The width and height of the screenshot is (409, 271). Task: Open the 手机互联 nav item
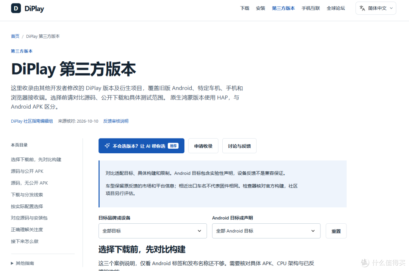tap(311, 8)
